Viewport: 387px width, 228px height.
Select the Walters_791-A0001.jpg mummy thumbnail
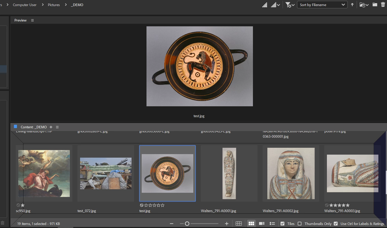coord(229,173)
